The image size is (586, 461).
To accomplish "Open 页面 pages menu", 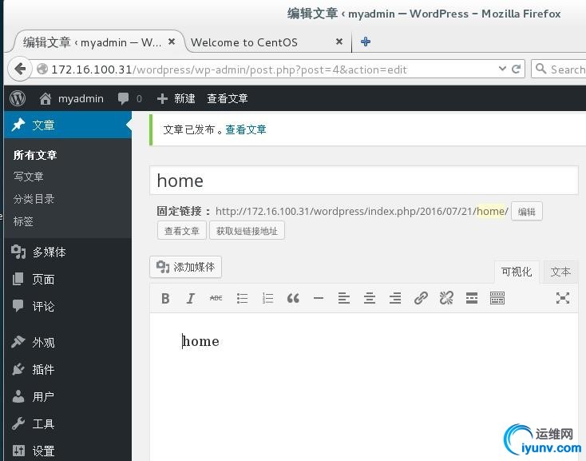I will pos(68,280).
